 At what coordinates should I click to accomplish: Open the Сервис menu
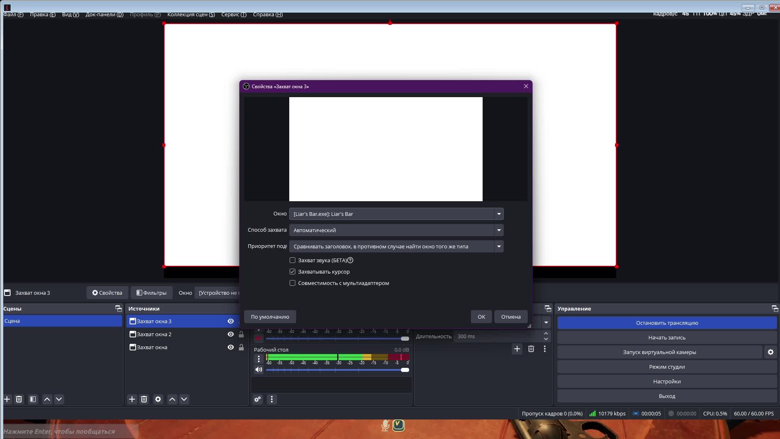(x=234, y=15)
